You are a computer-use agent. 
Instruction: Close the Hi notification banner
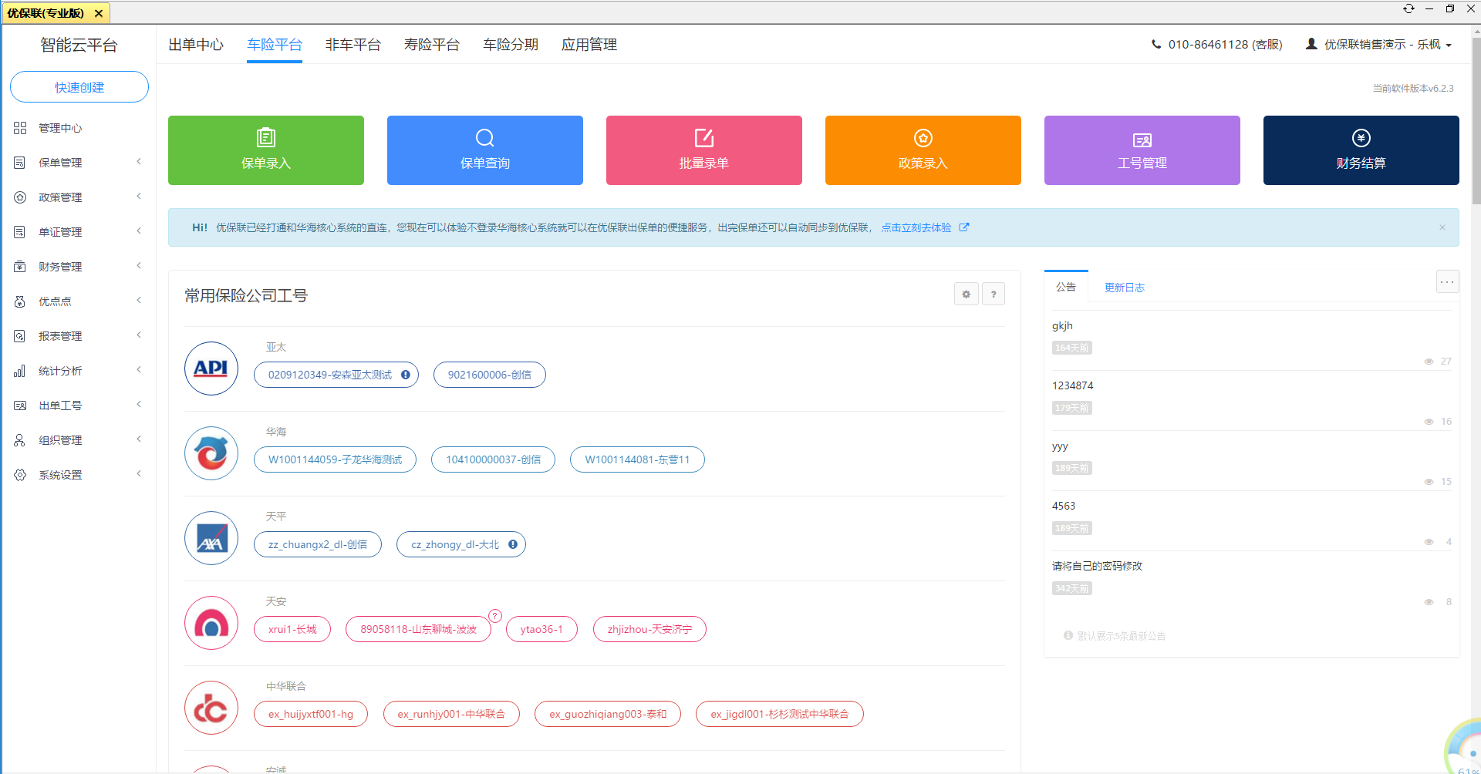click(1442, 227)
